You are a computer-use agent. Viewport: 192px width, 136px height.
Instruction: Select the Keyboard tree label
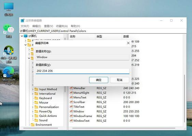tap(45, 98)
